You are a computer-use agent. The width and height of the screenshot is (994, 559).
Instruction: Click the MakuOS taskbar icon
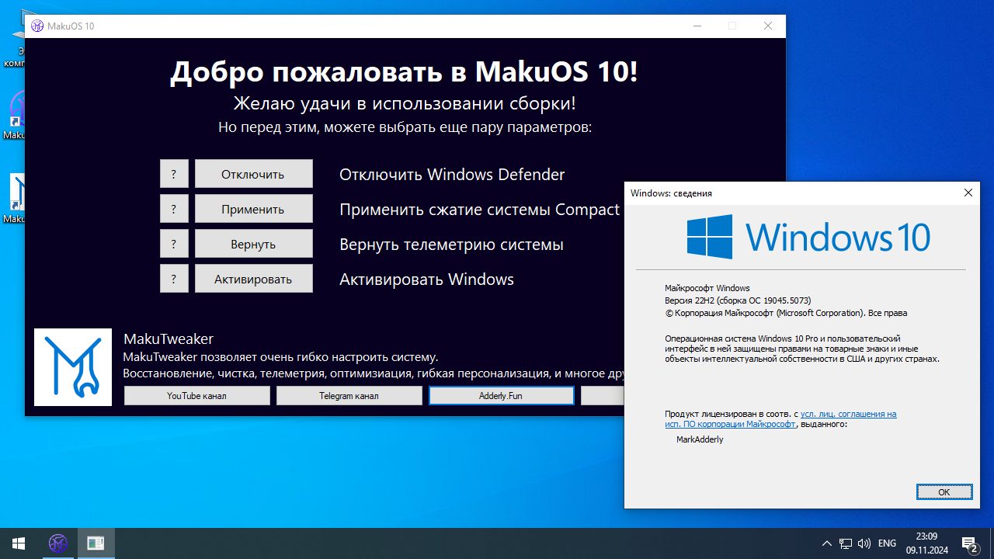[x=57, y=543]
